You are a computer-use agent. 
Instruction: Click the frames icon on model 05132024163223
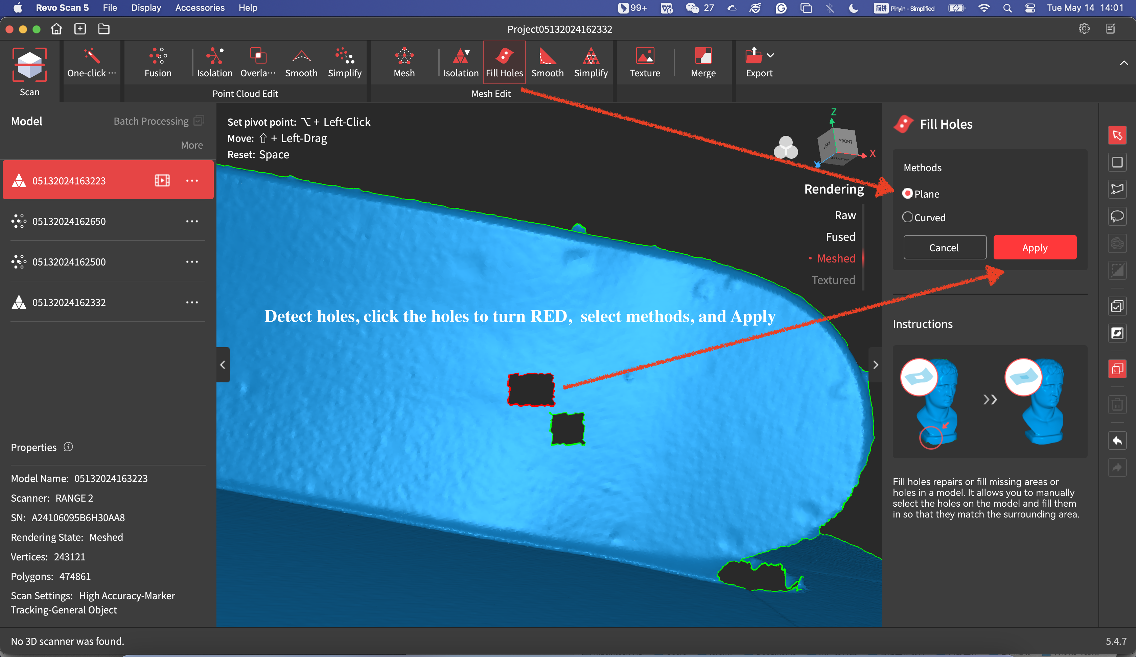[x=162, y=180]
